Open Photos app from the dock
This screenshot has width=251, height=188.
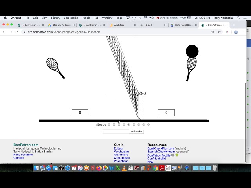coord(105,168)
